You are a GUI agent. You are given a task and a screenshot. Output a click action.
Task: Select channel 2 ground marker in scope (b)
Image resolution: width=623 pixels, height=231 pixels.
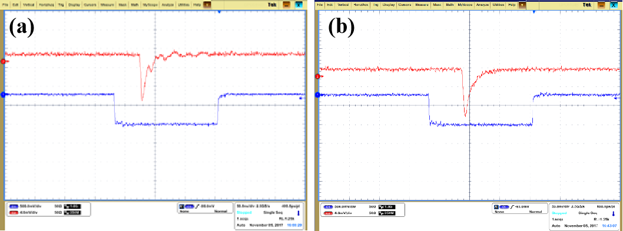click(317, 76)
